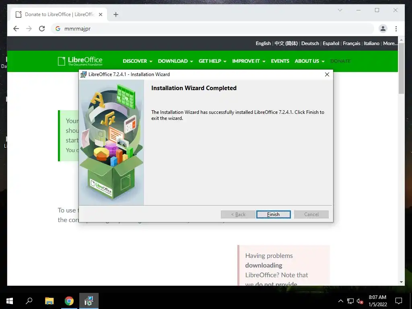Switch site language to English
The image size is (412, 309).
click(x=263, y=43)
